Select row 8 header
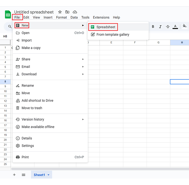Viewport: 189px width, 185px height. [x=5, y=81]
